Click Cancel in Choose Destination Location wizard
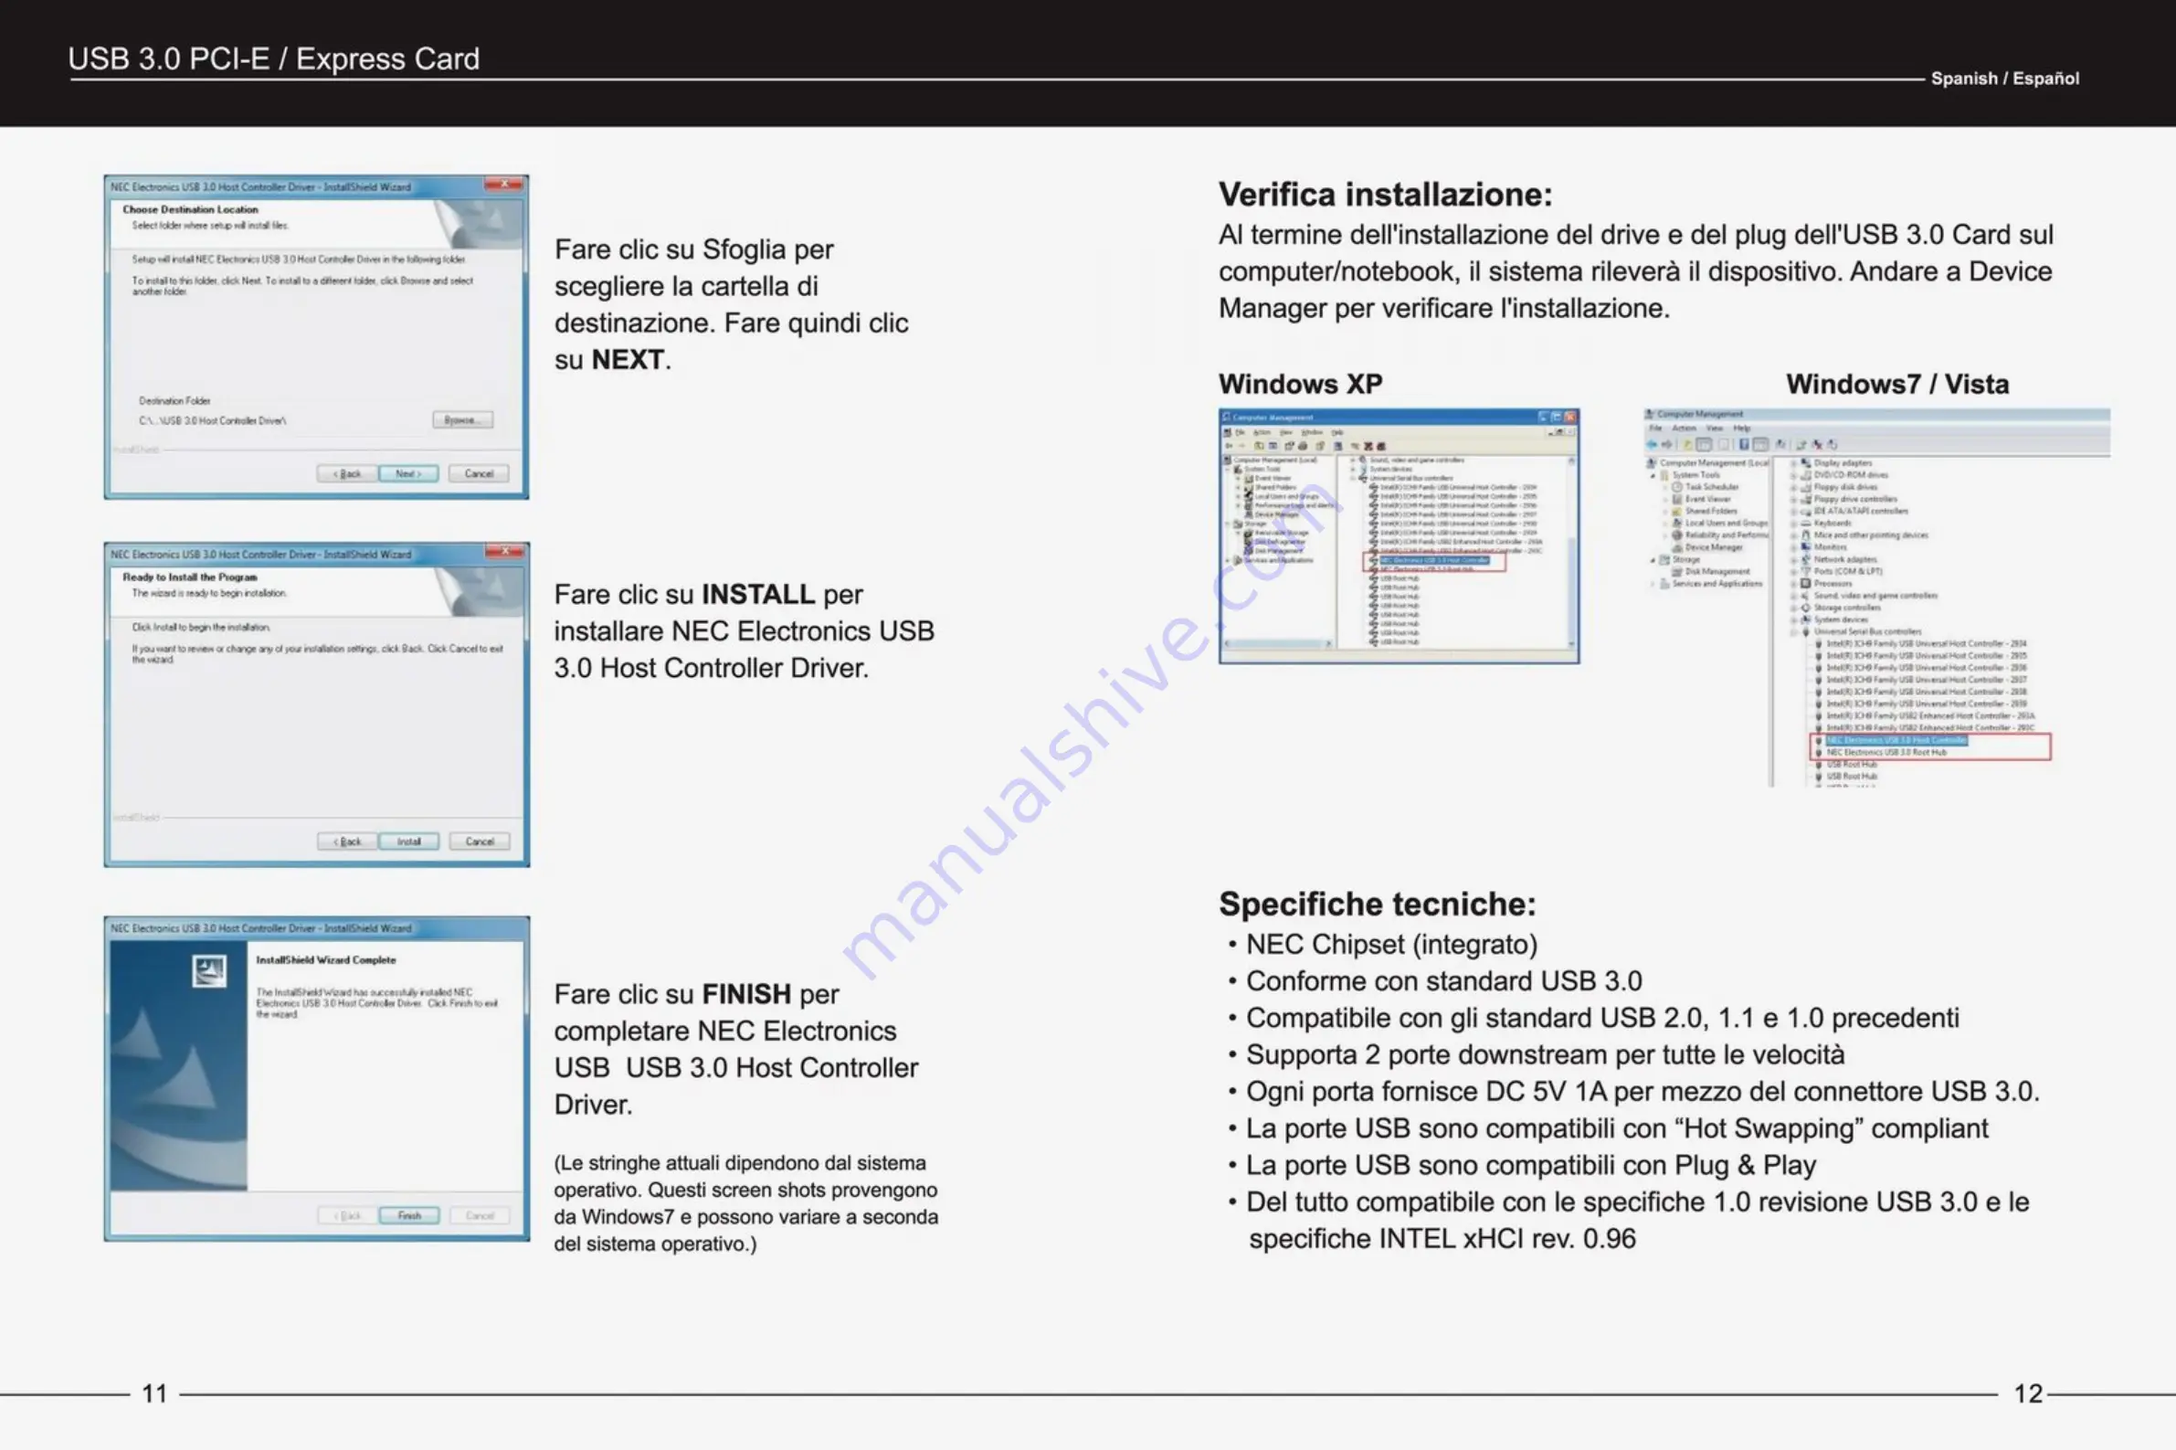 click(479, 473)
